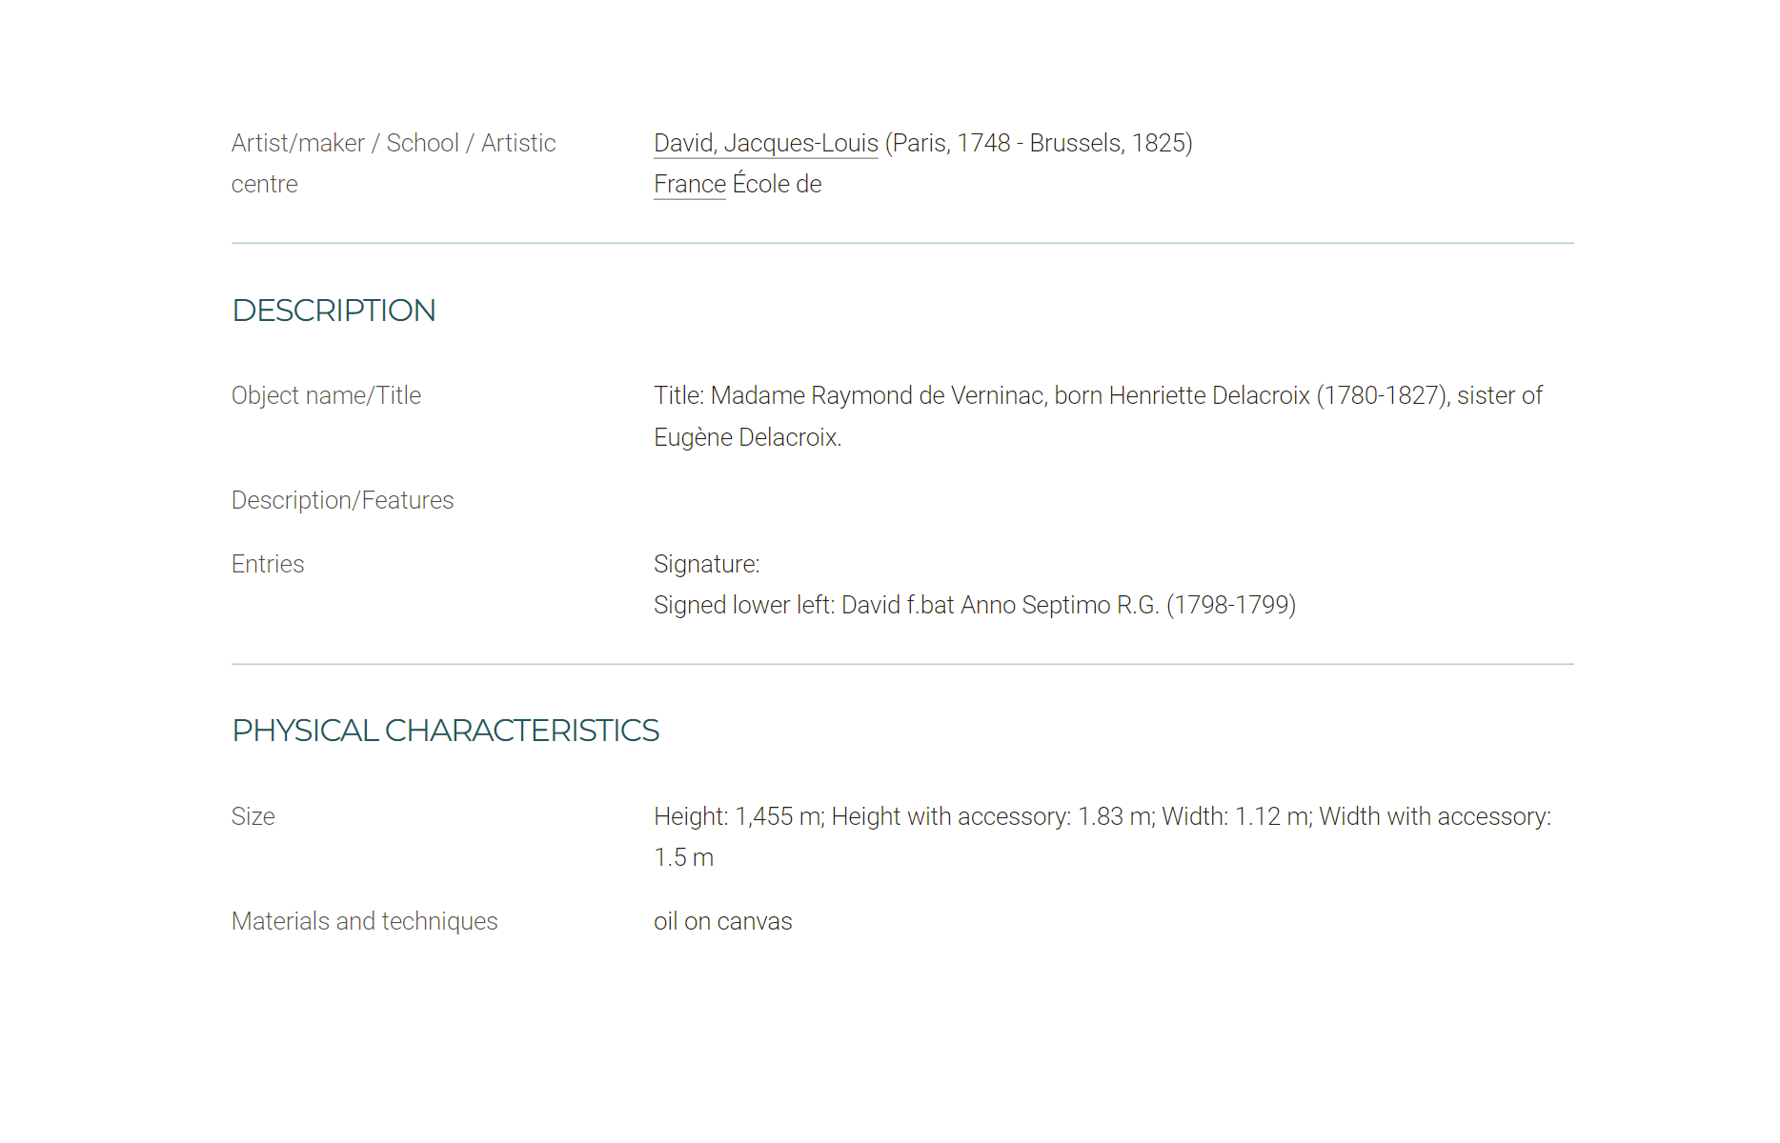Click the Eugène Delacroix. text line

[x=747, y=437]
